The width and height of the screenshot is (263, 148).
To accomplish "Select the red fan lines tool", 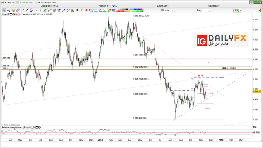I will coord(109,10).
